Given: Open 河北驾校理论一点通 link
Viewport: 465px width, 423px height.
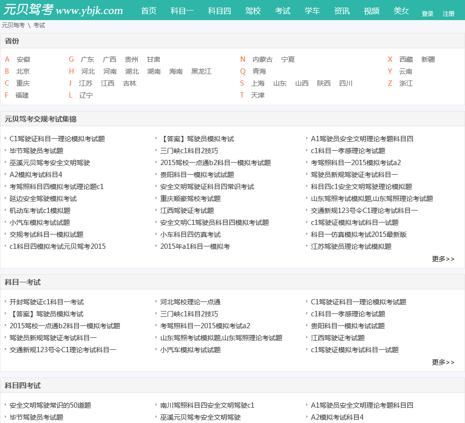Looking at the screenshot, I should coord(190,302).
